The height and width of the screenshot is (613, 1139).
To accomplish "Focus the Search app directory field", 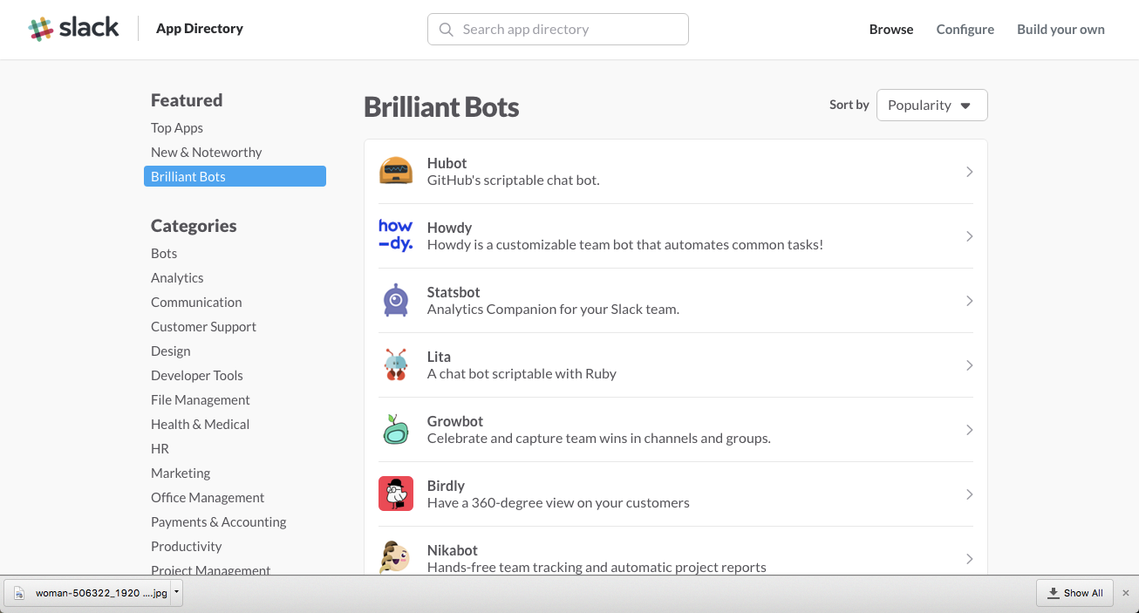I will [558, 29].
